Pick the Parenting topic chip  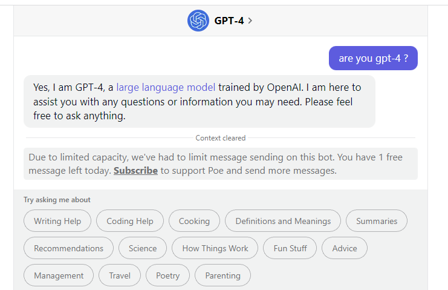point(223,275)
